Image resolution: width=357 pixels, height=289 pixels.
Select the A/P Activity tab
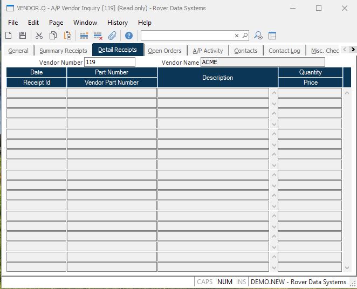[x=208, y=51]
